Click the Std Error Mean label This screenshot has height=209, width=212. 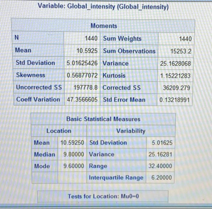coord(124,100)
